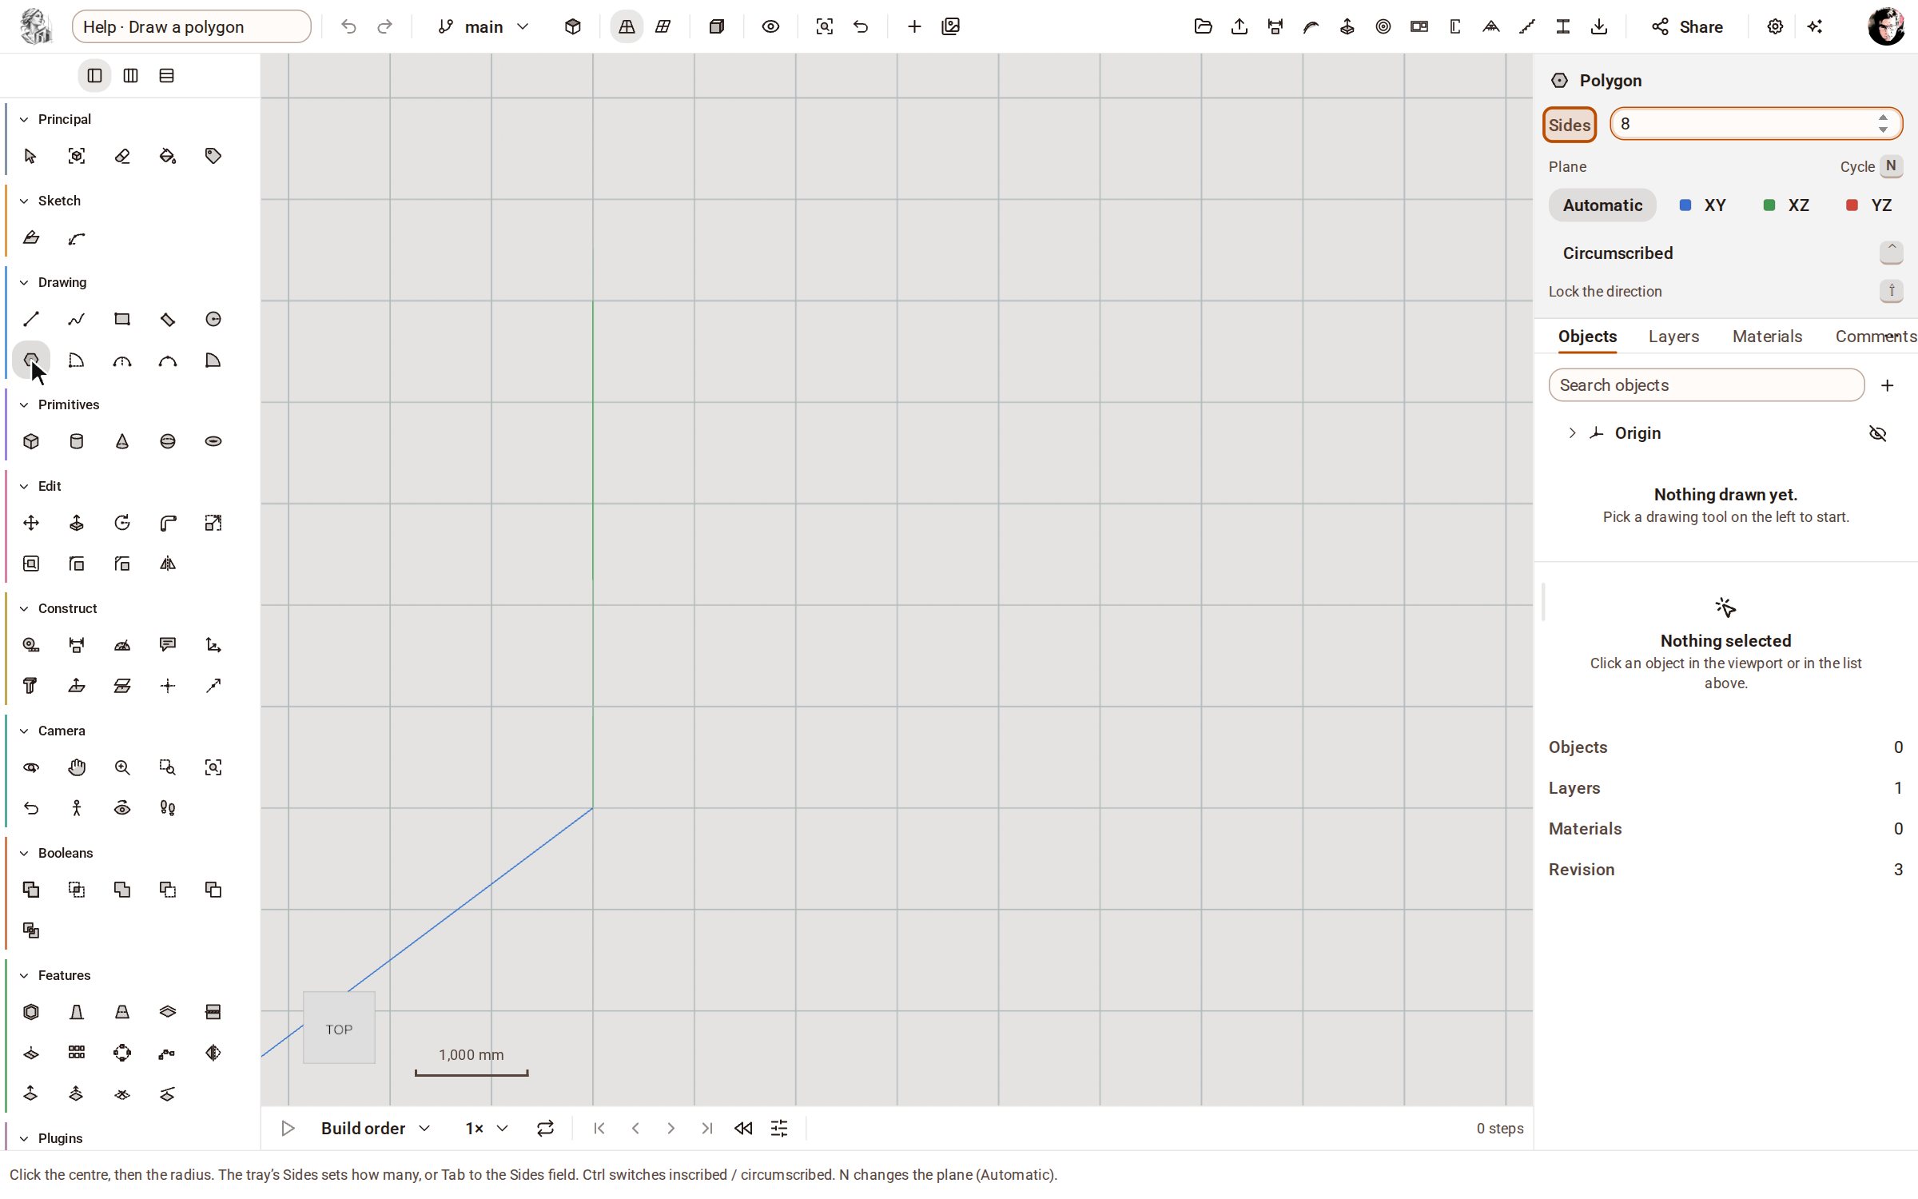Open the main branch dropdown
The height and width of the screenshot is (1199, 1918).
(x=483, y=26)
